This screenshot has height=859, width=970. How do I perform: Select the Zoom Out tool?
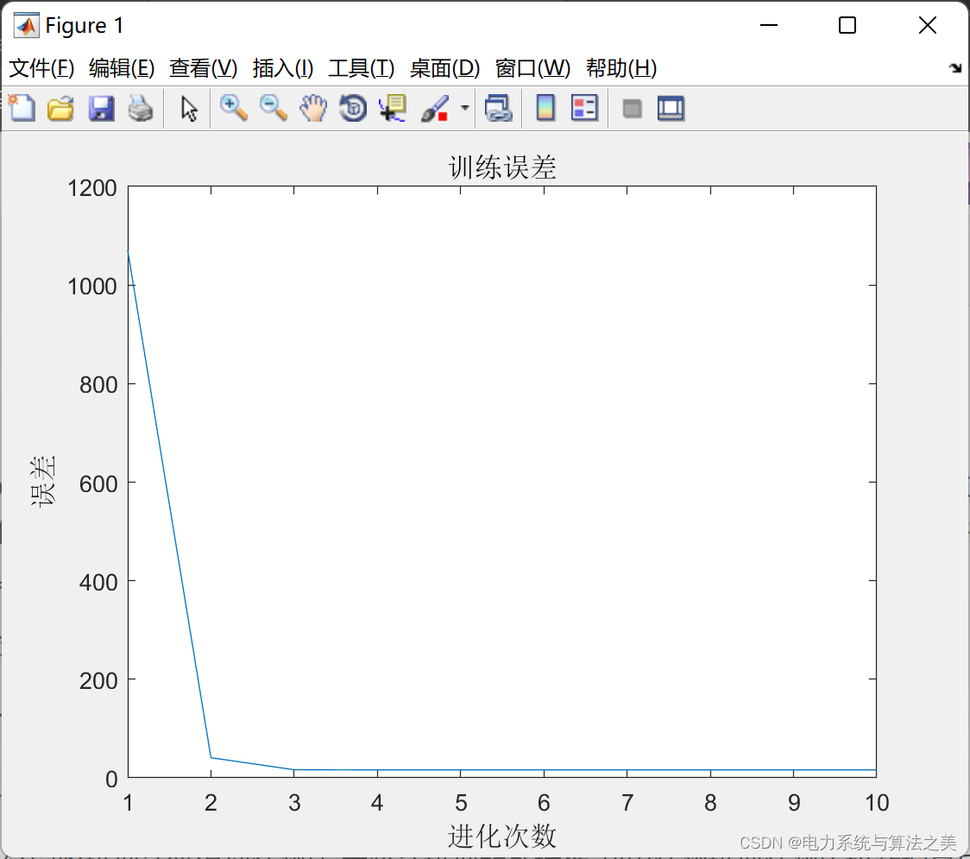(273, 108)
